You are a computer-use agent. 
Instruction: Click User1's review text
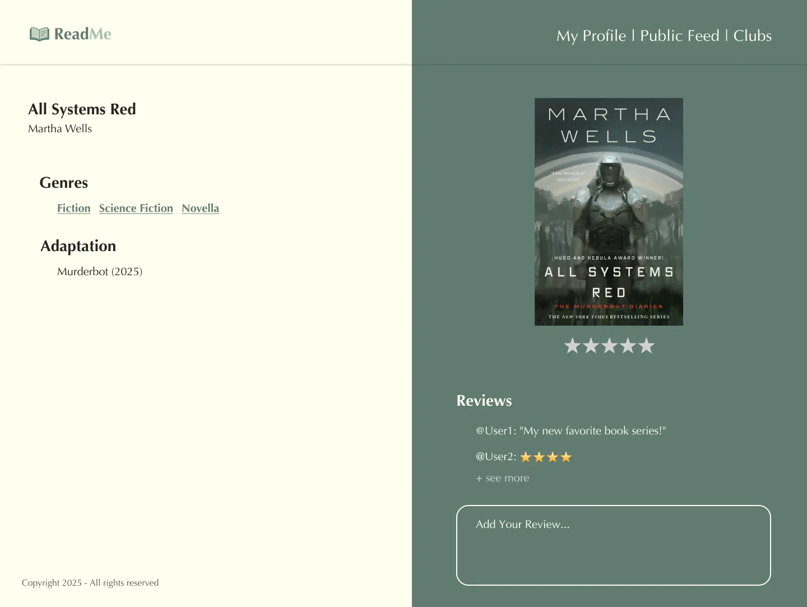(x=571, y=430)
